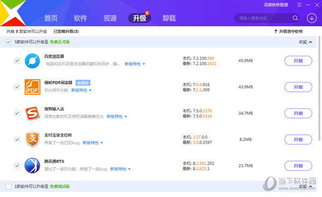Open the 已忽略升级(3) list
The height and width of the screenshot is (197, 322).
tap(66, 32)
